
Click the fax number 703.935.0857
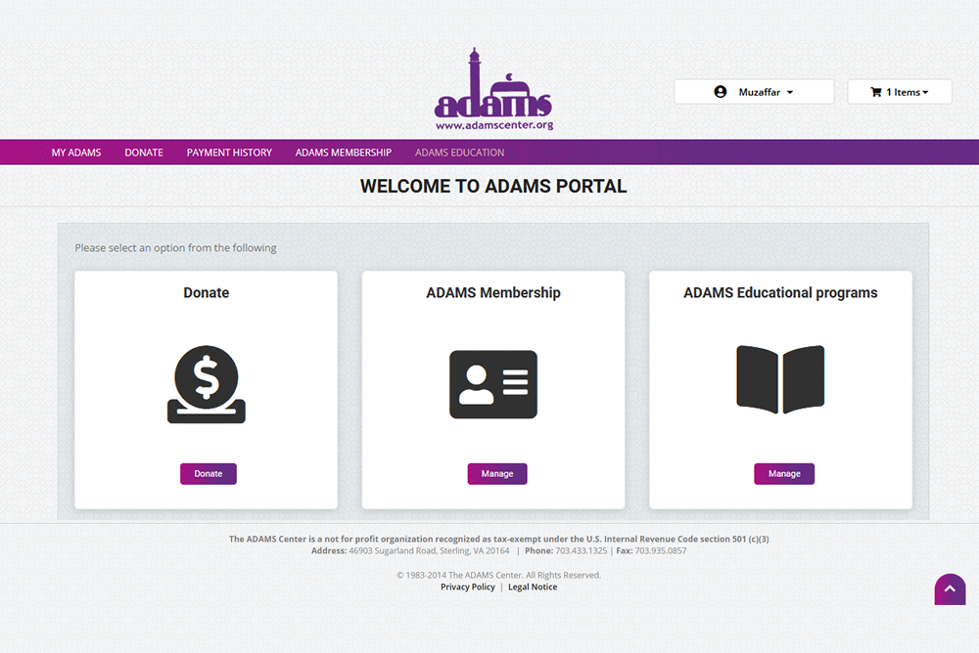(x=661, y=550)
